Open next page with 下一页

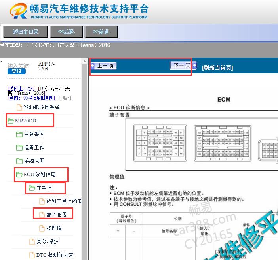[x=181, y=65]
